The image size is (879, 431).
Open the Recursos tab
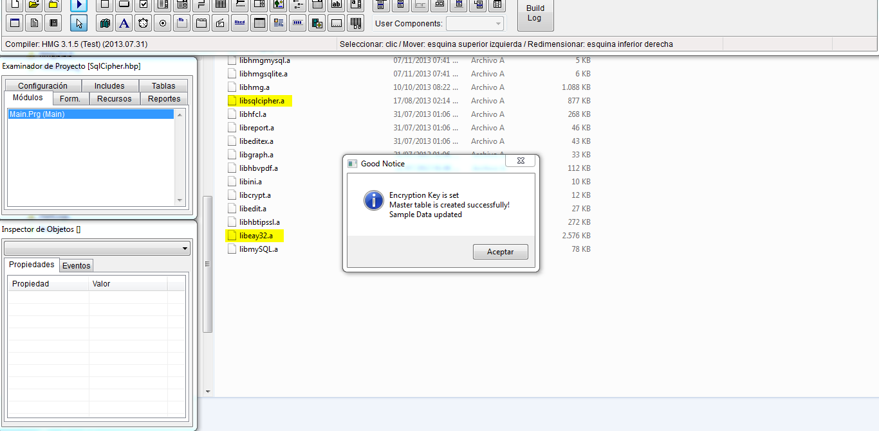point(114,99)
